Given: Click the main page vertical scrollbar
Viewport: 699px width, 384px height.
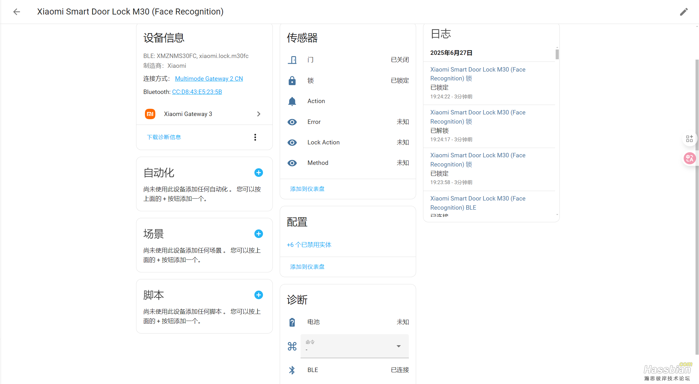Looking at the screenshot, I should point(697,207).
